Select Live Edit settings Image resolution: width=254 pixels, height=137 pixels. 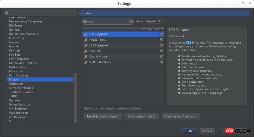pyautogui.click(x=14, y=55)
